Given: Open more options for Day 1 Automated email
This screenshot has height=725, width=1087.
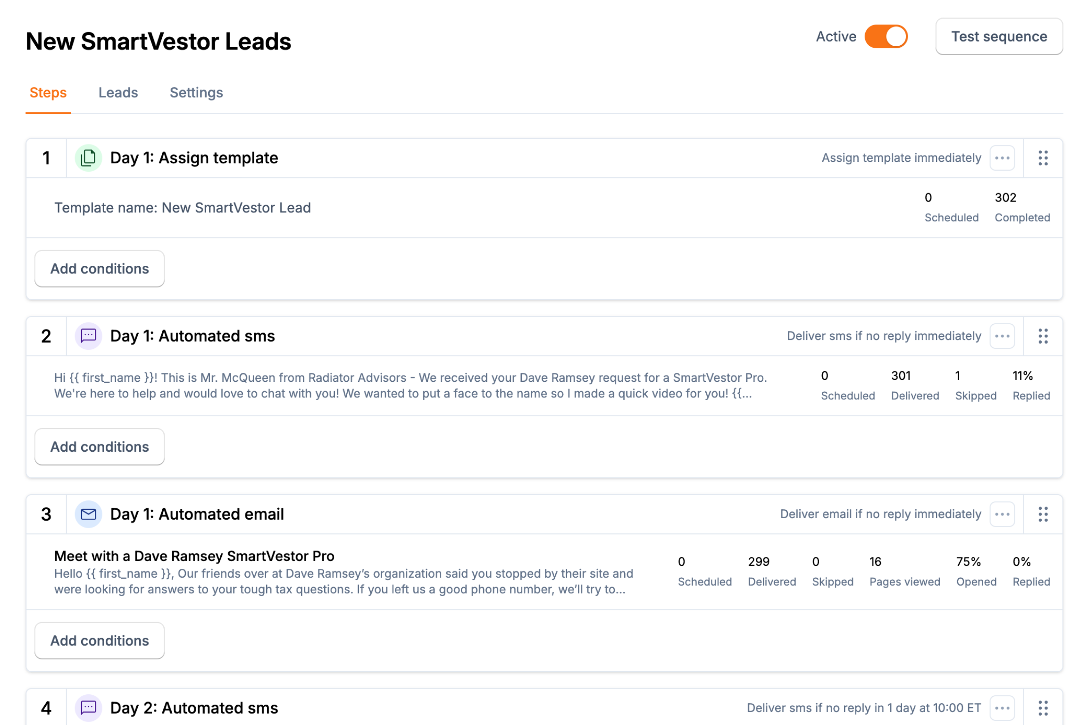Looking at the screenshot, I should click(x=1002, y=514).
